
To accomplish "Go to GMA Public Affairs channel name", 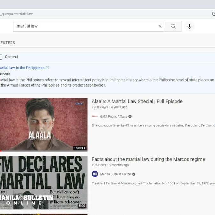I will (x=113, y=117).
